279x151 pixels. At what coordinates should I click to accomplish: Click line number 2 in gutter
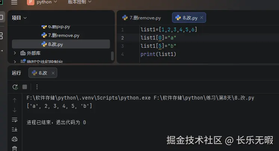(x=122, y=38)
